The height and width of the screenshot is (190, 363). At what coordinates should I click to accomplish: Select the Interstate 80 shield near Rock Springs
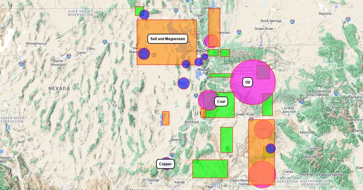coord(292,22)
